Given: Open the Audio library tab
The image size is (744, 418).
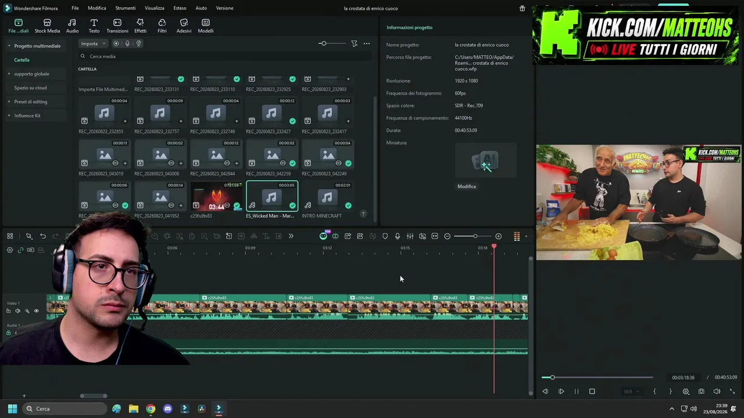Looking at the screenshot, I should [72, 26].
